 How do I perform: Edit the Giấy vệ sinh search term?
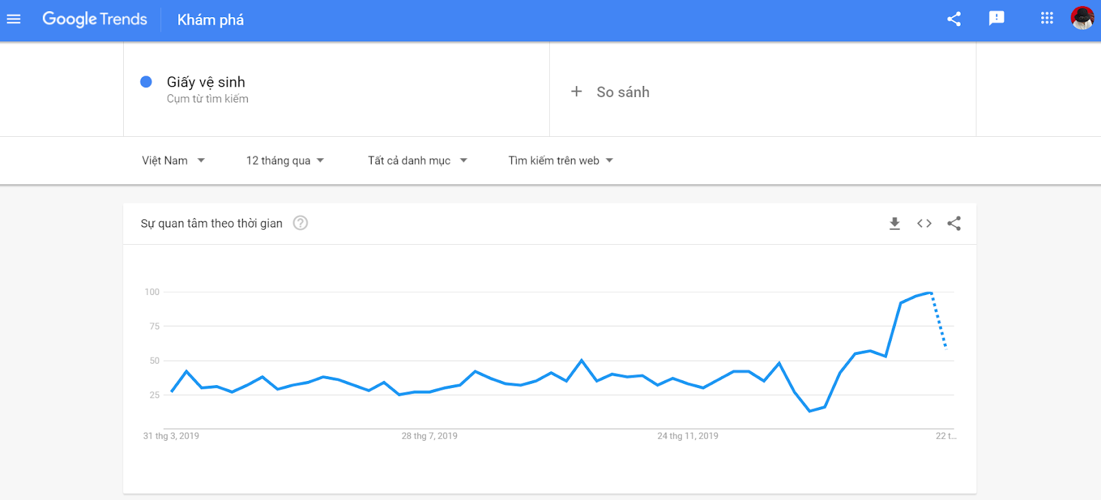tap(206, 83)
